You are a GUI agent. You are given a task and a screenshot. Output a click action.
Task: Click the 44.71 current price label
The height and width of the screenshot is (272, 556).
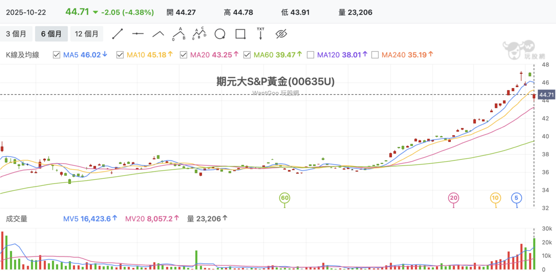pos(547,95)
